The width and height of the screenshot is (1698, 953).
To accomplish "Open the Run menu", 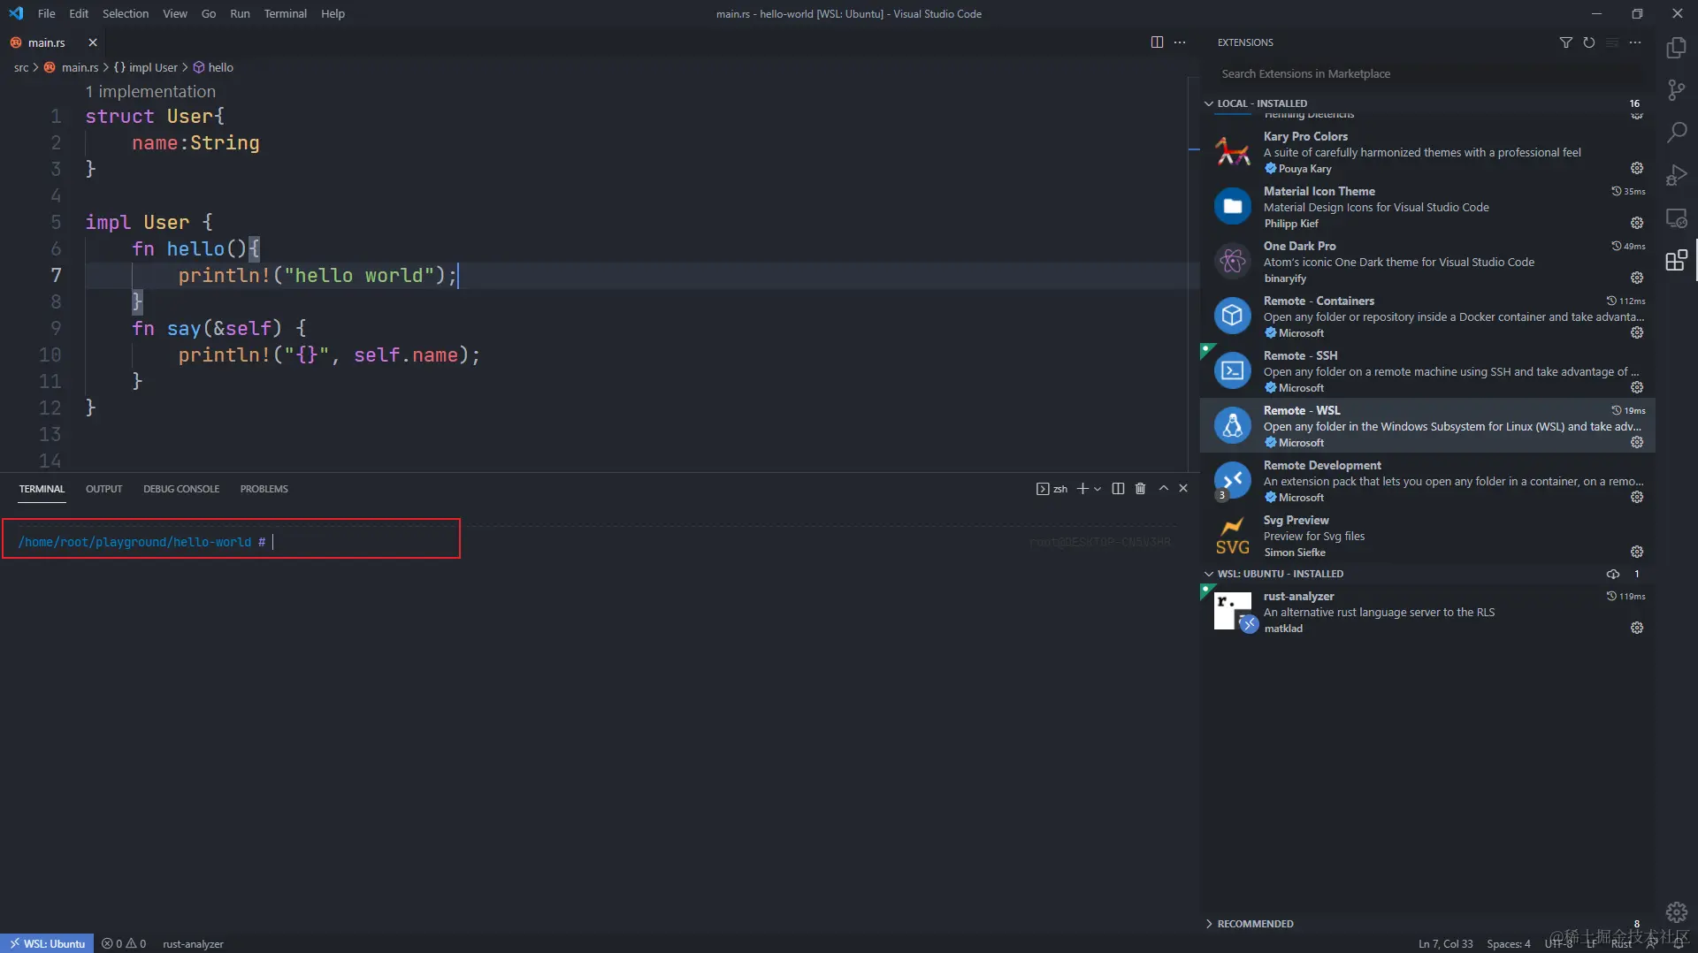I will pyautogui.click(x=240, y=13).
